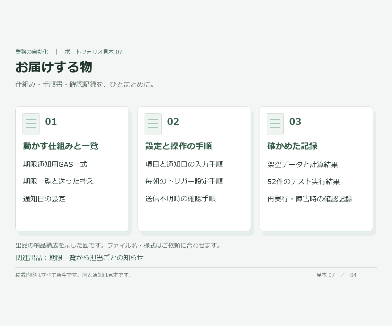392x326 pixels.
Task: Select the card title 設定と操作の手順
Action: tap(179, 146)
